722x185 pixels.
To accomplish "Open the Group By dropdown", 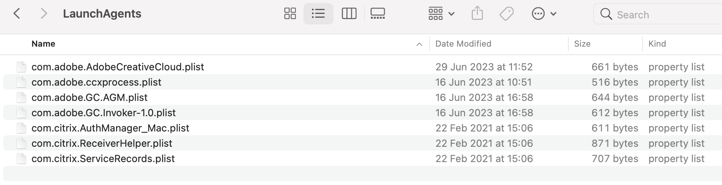I will tap(441, 14).
